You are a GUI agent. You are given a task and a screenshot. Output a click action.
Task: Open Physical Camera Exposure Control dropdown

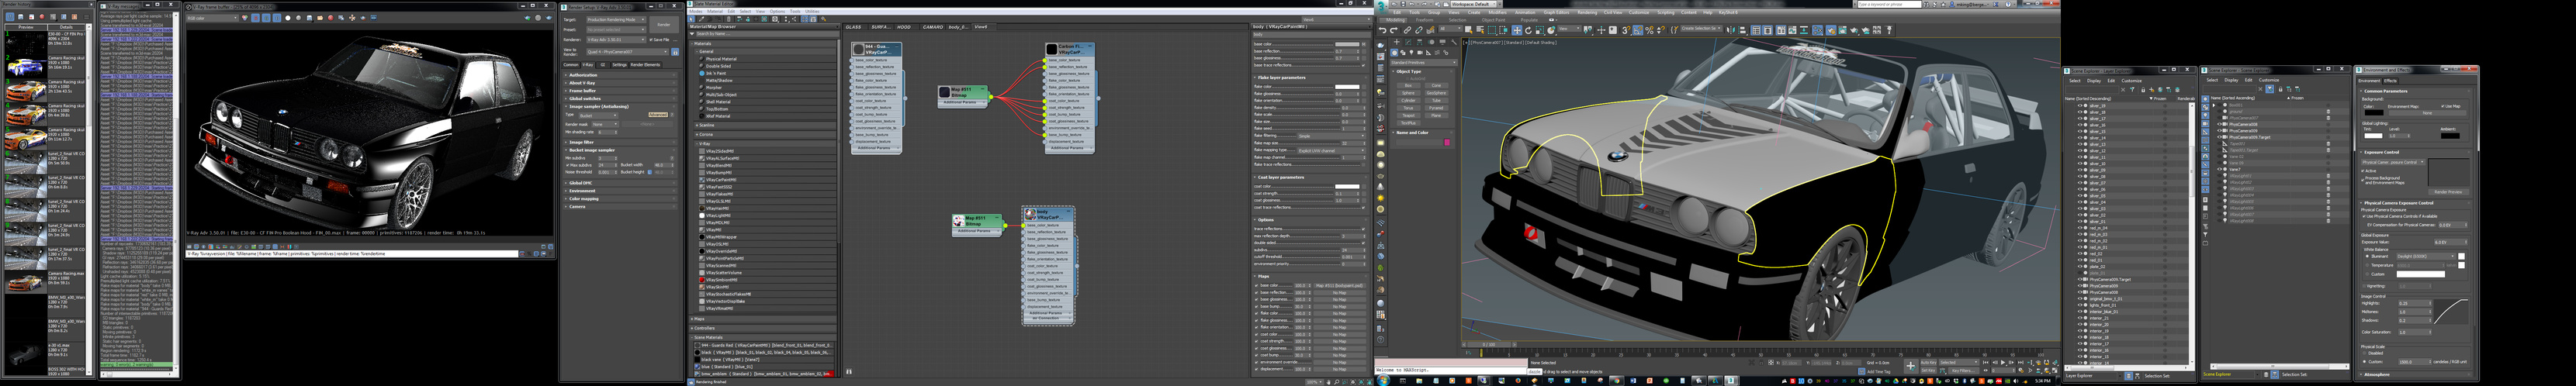(x=2395, y=162)
